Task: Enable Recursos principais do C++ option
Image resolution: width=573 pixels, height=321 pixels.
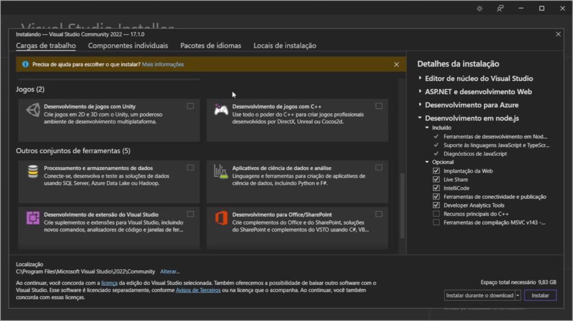Action: pyautogui.click(x=436, y=214)
